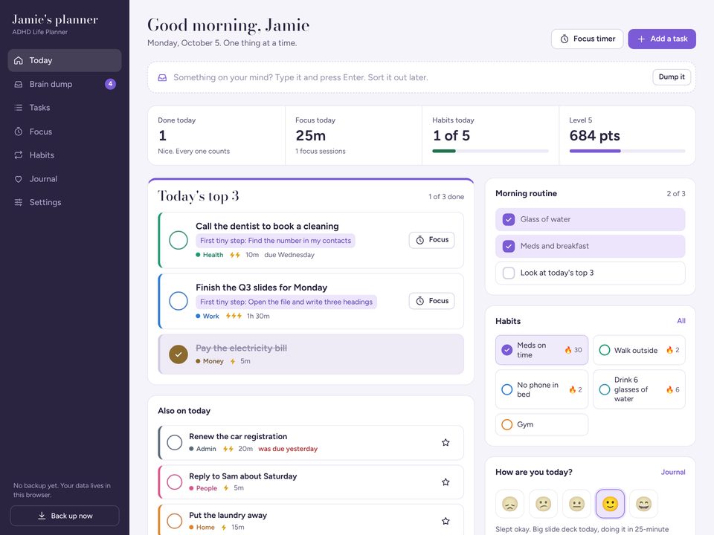Click the brain dump inbox icon in the input
Image resolution: width=714 pixels, height=535 pixels.
(162, 78)
